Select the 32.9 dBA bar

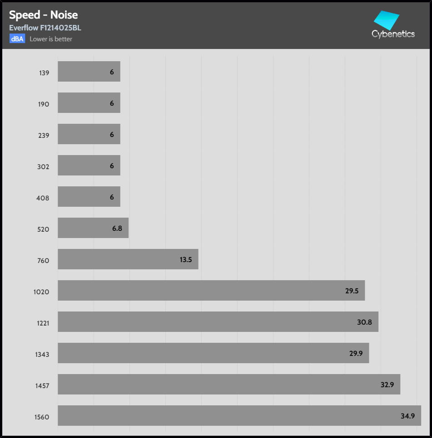228,384
